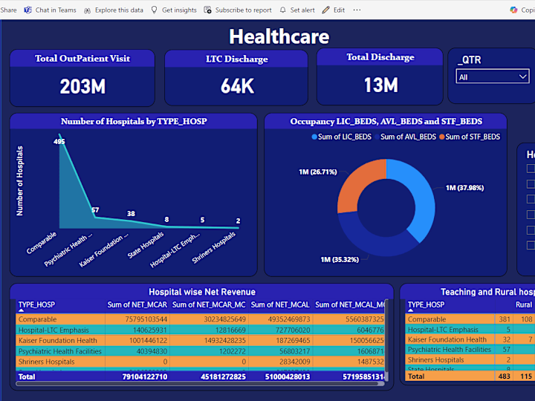Click the Hospital wise Net Revenue title

(202, 292)
